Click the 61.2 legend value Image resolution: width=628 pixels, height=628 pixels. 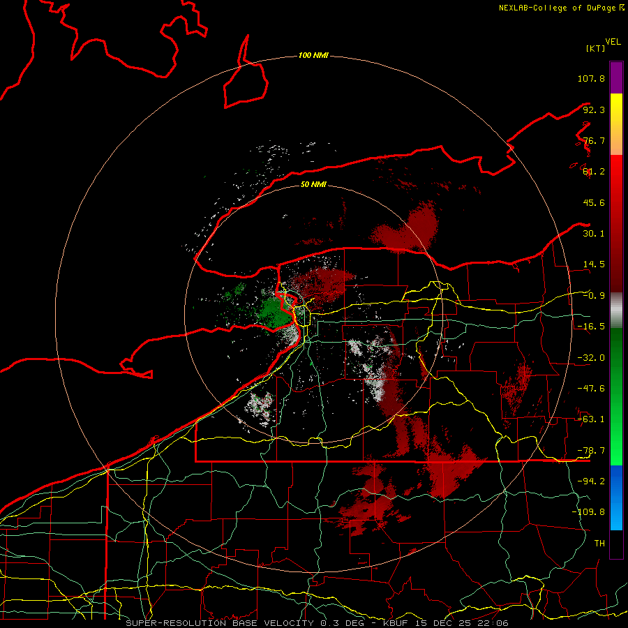point(594,172)
